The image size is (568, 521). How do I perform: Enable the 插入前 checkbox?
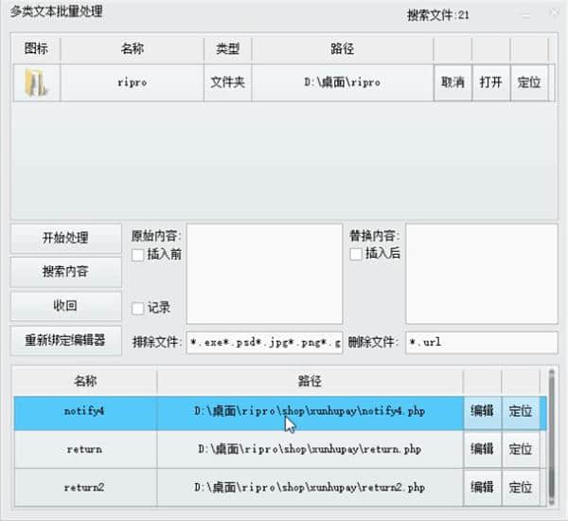coord(139,254)
